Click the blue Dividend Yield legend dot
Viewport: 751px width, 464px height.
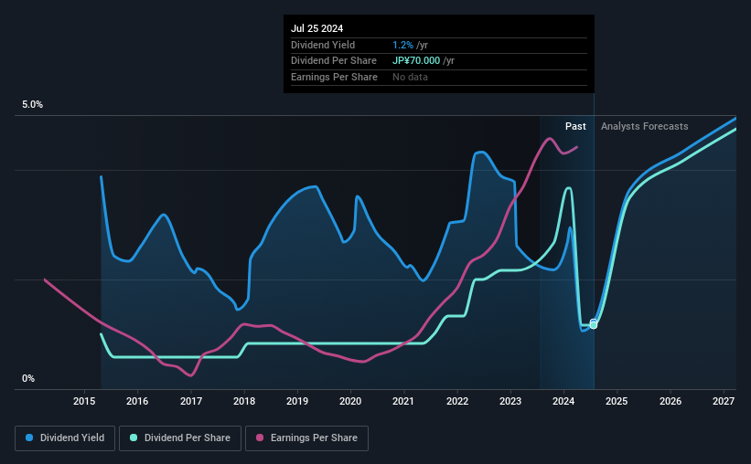30,438
